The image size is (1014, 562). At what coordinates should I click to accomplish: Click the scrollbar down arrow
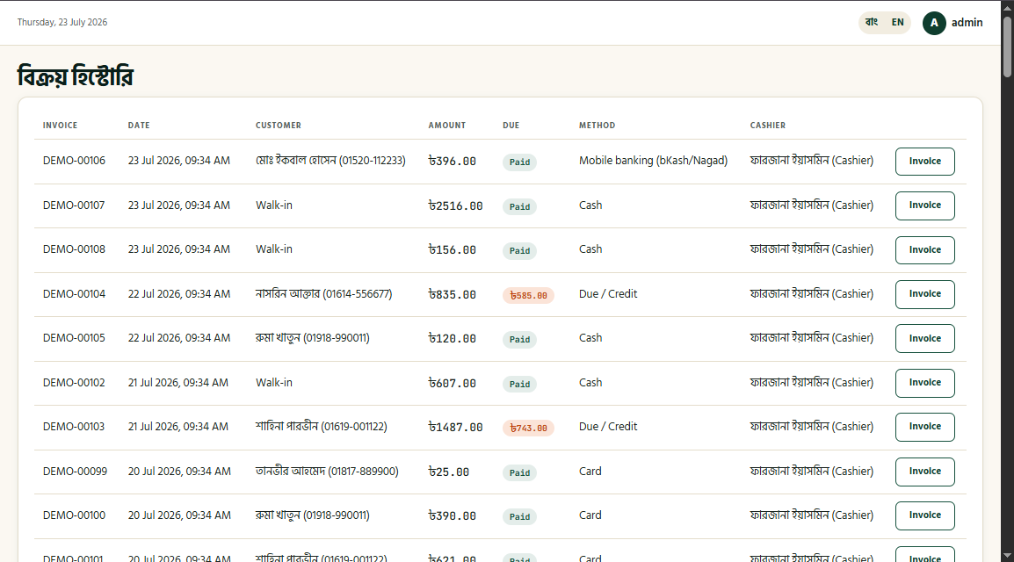1008,556
